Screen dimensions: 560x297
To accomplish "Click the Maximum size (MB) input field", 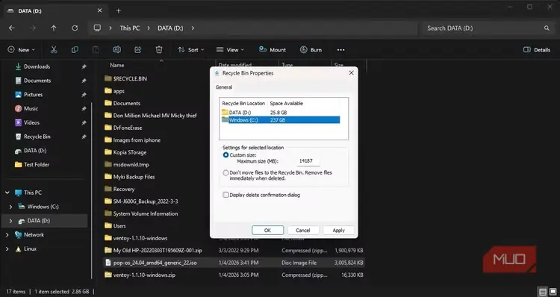I will click(x=308, y=161).
